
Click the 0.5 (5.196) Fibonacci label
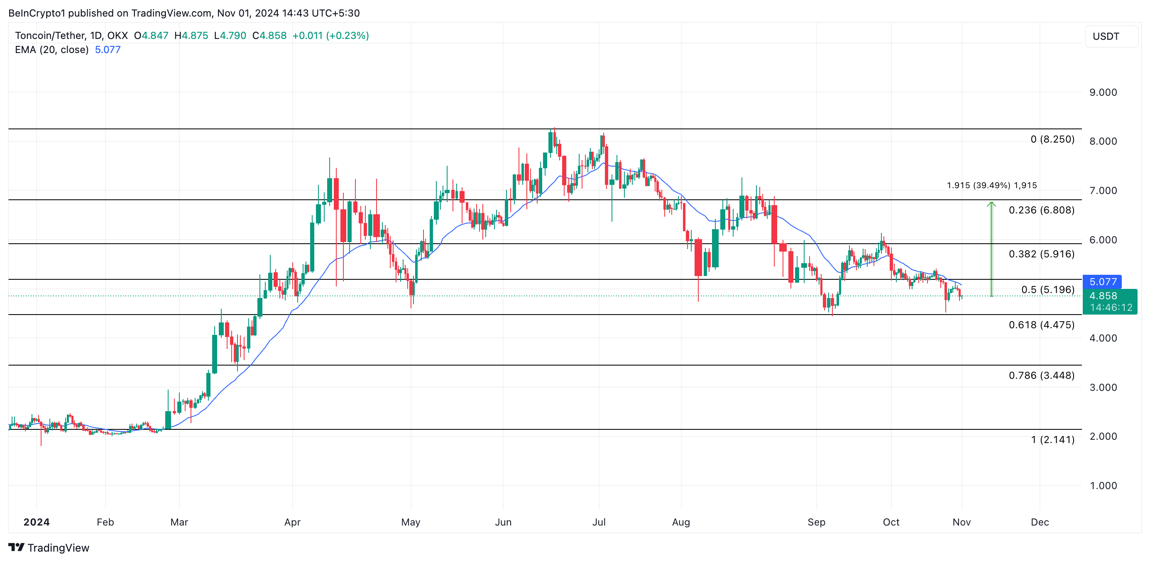1047,290
